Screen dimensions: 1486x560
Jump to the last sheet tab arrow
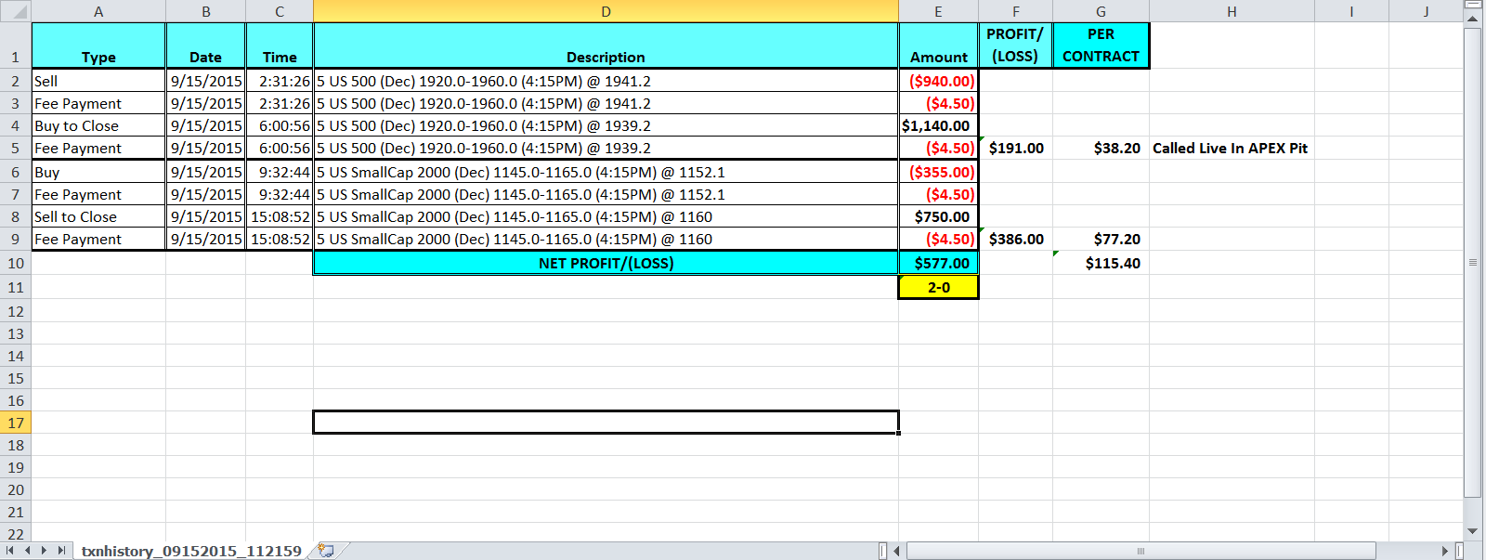61,551
